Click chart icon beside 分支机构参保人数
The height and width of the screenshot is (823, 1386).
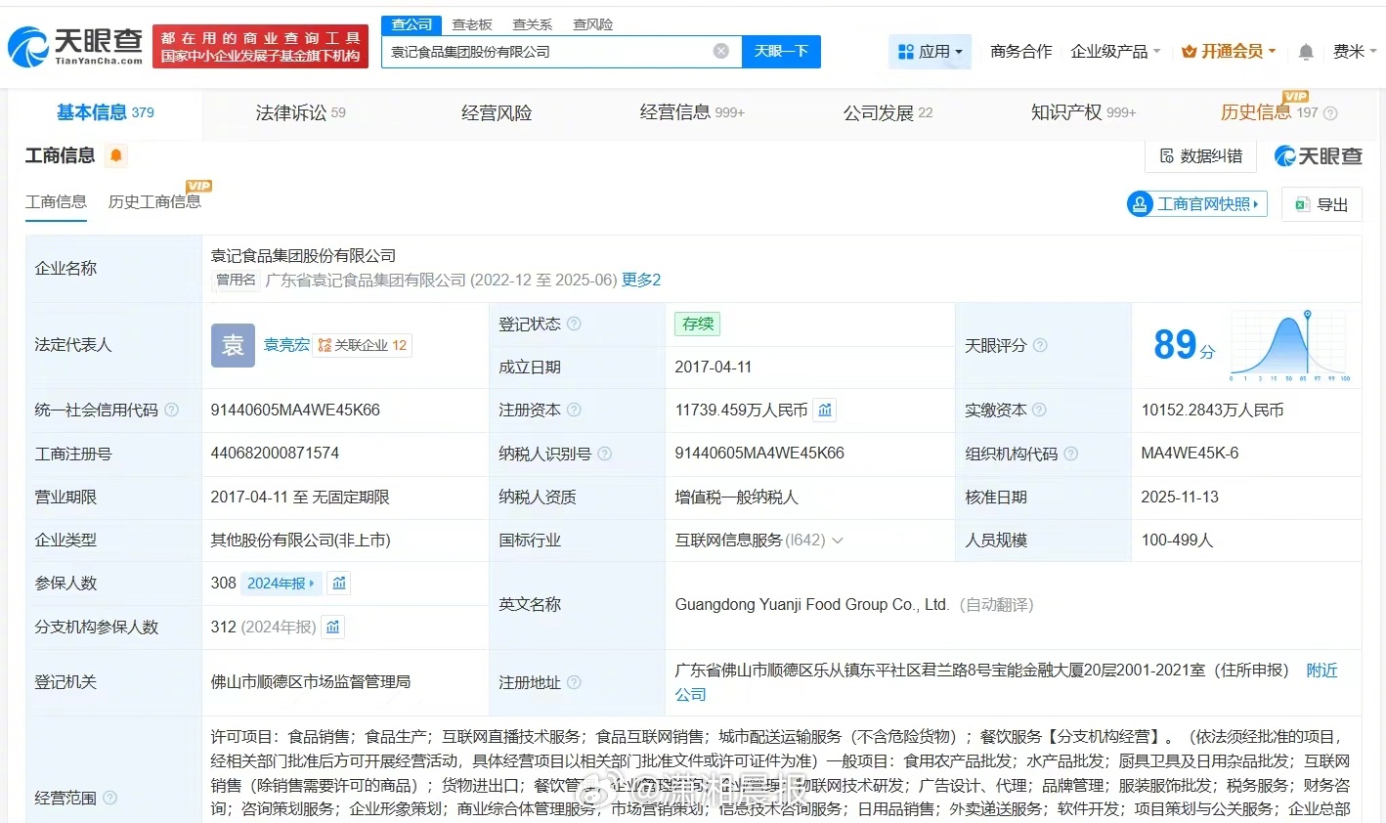[333, 628]
